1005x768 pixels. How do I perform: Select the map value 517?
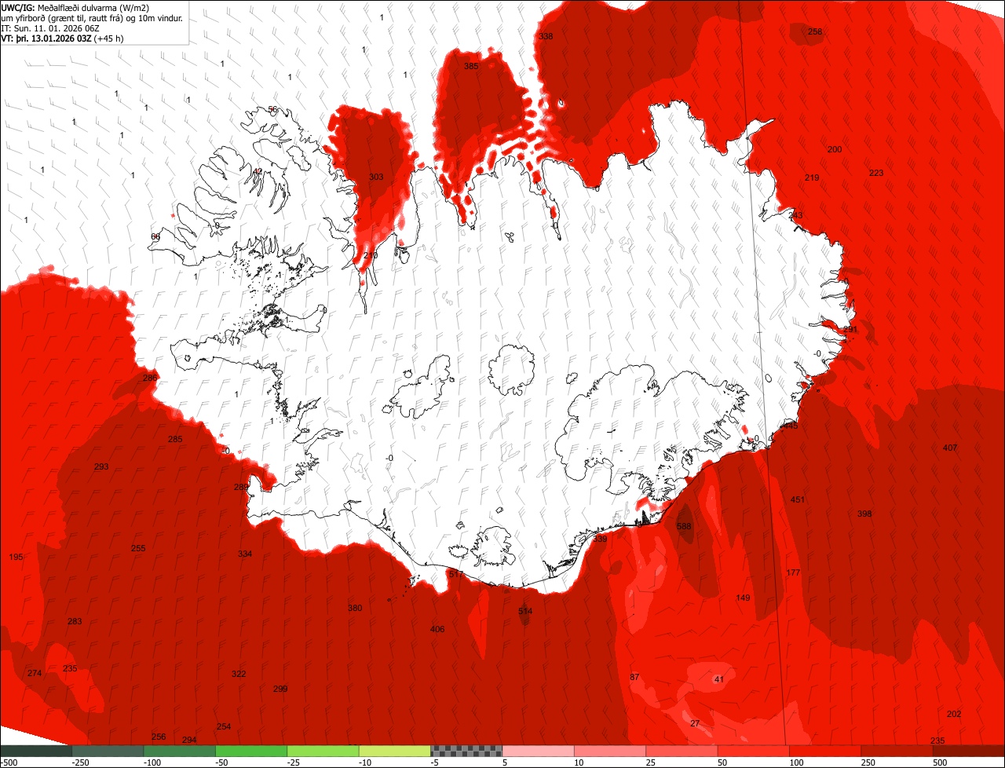click(x=456, y=574)
